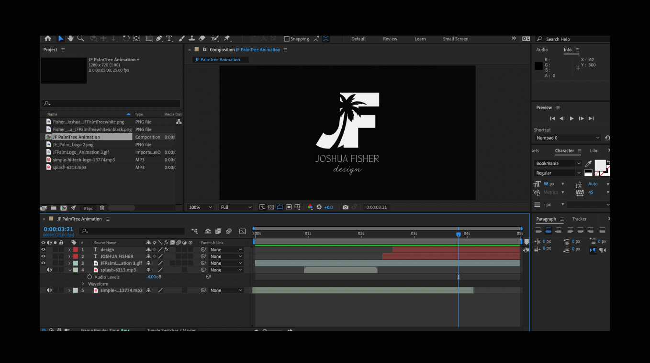Open the Default workspace
The height and width of the screenshot is (363, 650).
tap(359, 39)
